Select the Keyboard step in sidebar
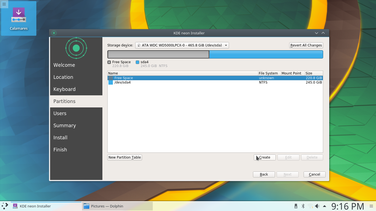Viewport: 376px width, 211px height. pos(76,89)
